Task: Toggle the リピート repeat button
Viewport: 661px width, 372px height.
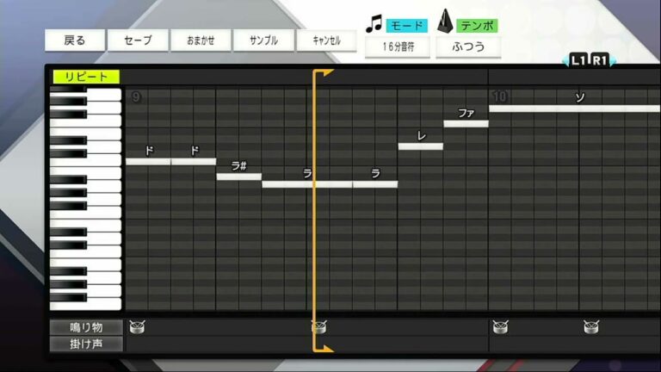Action: 86,77
